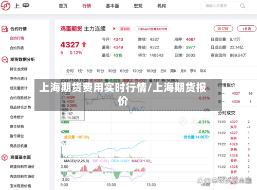This screenshot has height=190, width=257.
Task: Click the 持仓量:14.06万 label
Action: tap(197, 137)
